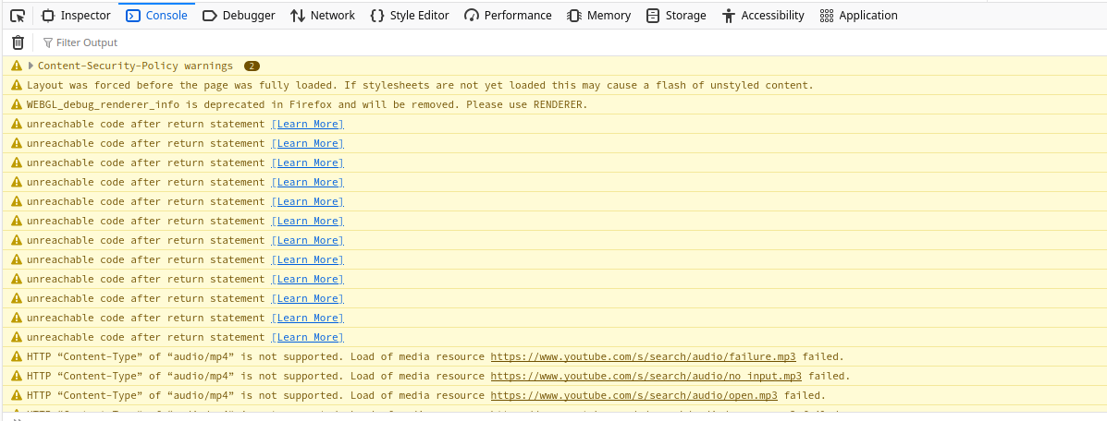Image resolution: width=1107 pixels, height=421 pixels.
Task: Go to the Performance tab
Action: 508,15
